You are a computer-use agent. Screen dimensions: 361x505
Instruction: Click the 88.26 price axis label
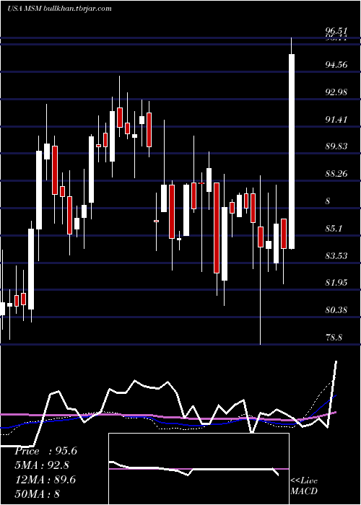click(336, 174)
